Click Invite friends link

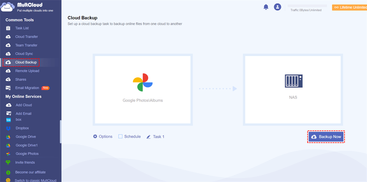tap(25, 162)
